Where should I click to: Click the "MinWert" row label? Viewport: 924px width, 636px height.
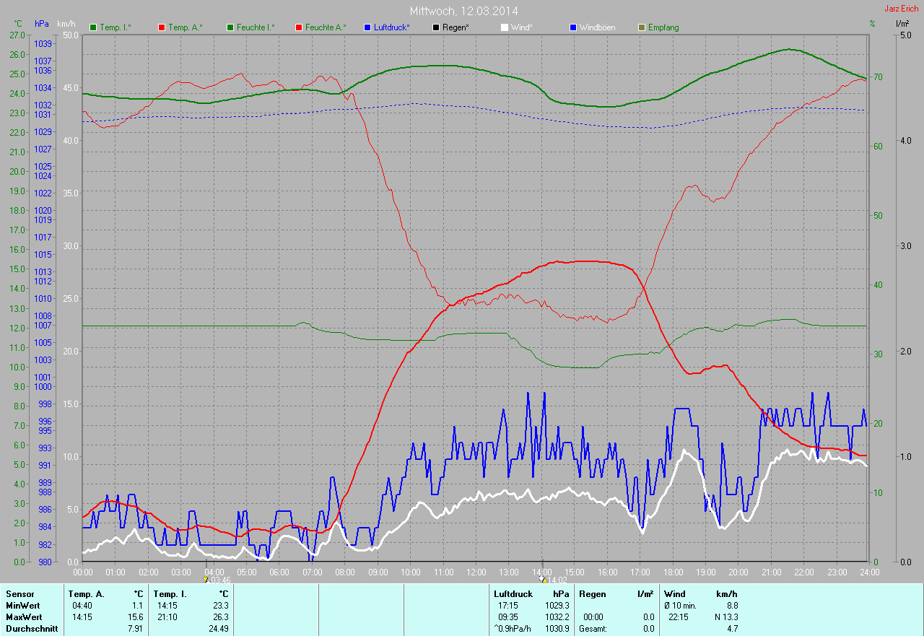tap(23, 606)
